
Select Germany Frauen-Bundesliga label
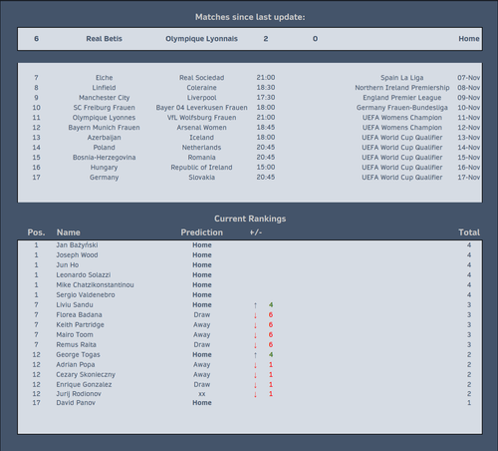(401, 108)
